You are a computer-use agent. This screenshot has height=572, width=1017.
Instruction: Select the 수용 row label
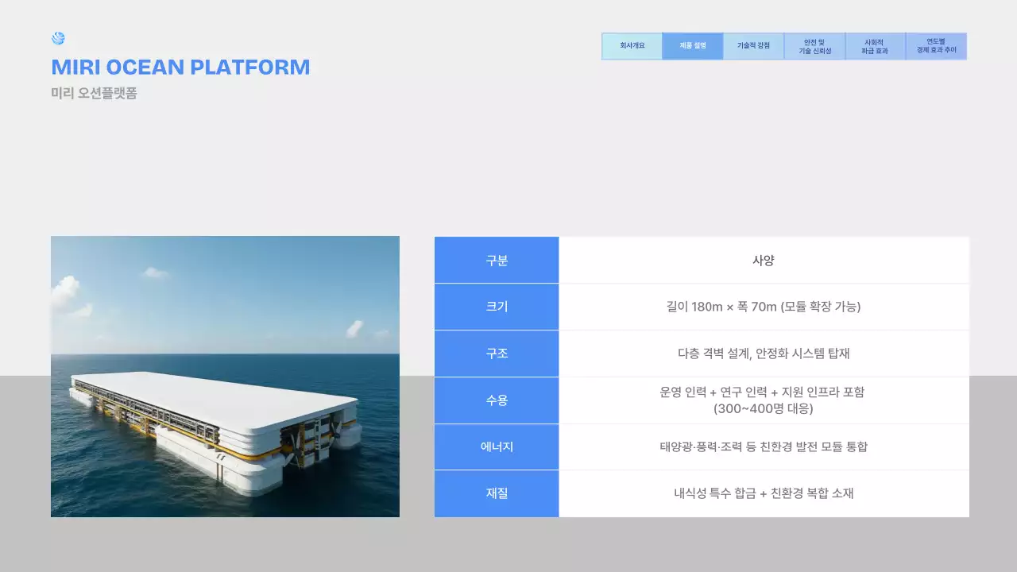point(496,400)
